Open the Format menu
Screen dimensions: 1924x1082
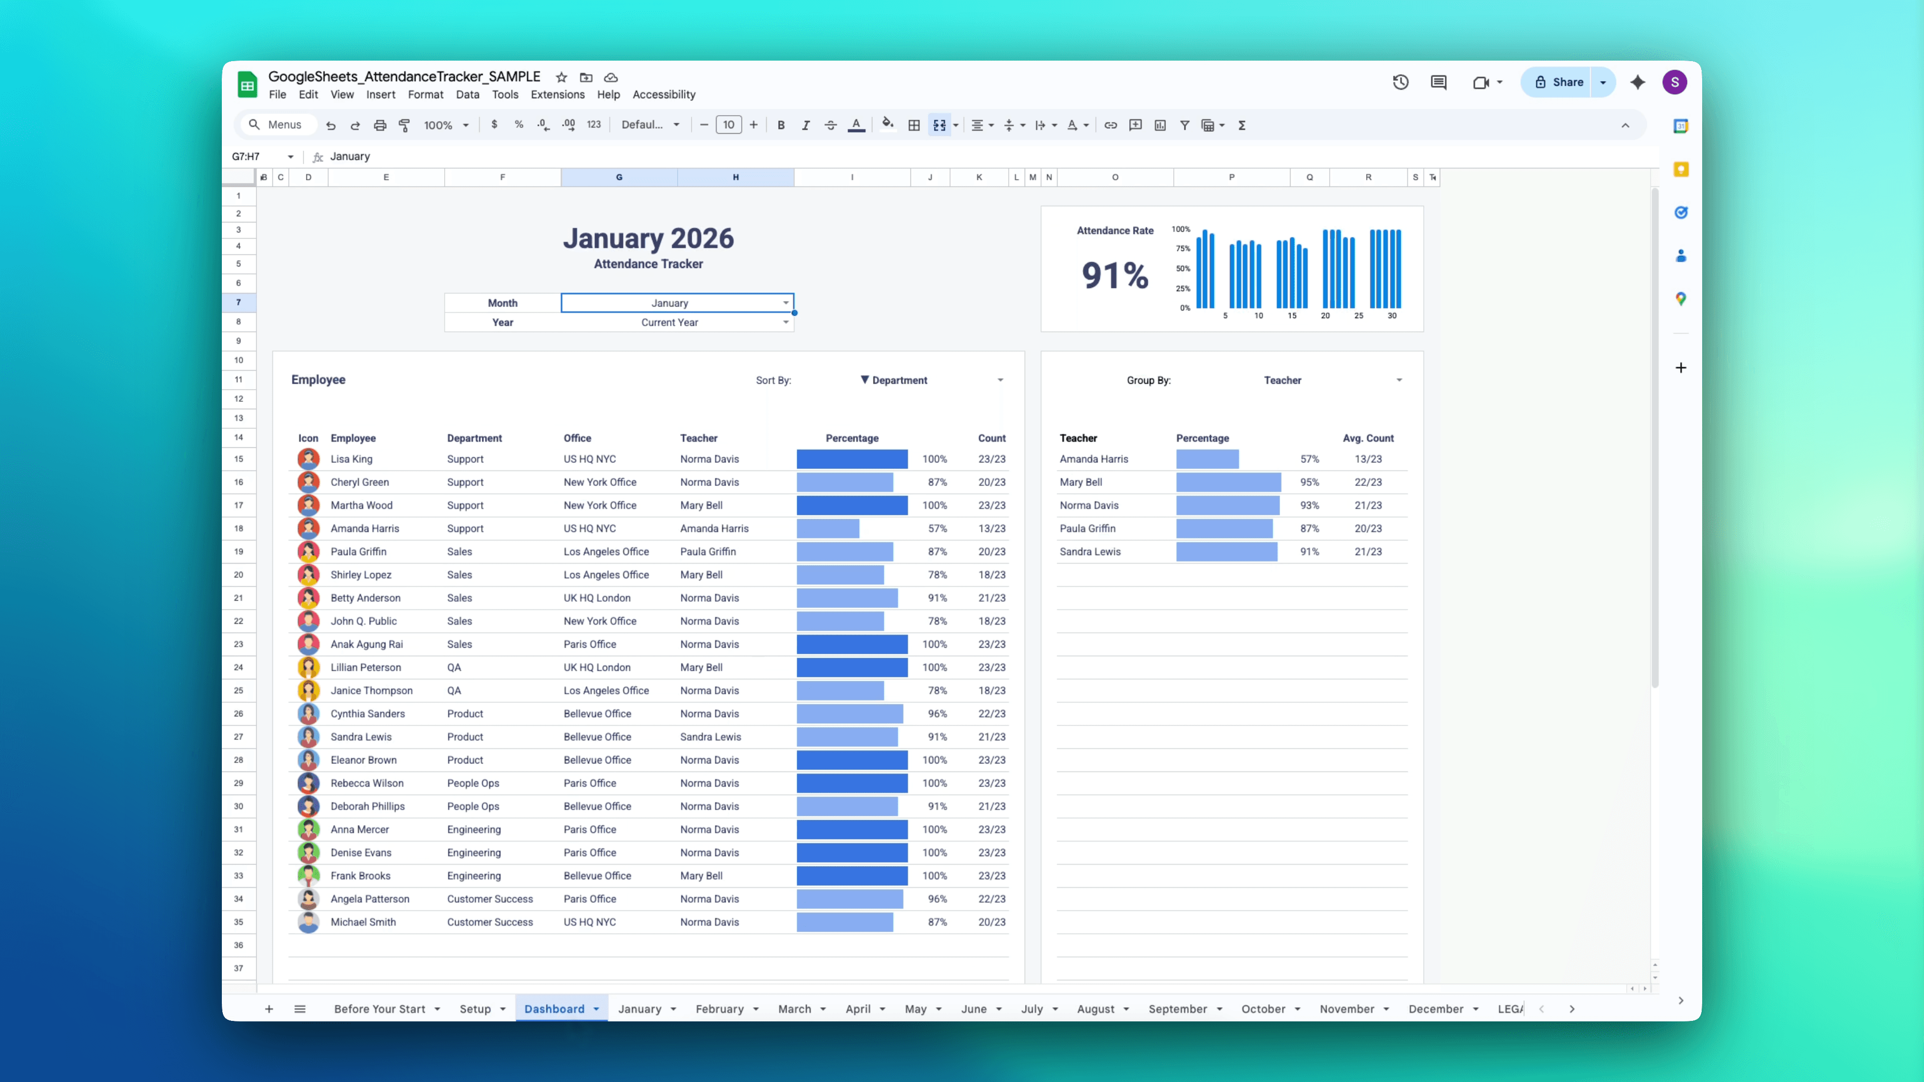425,94
